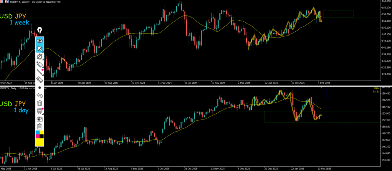Viewport: 392px width, 171px height.
Task: Click the black dot brush size
Action: click(x=40, y=87)
